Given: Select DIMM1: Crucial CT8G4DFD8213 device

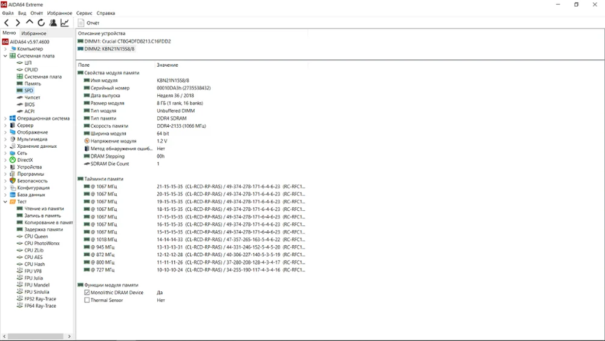Looking at the screenshot, I should point(124,41).
